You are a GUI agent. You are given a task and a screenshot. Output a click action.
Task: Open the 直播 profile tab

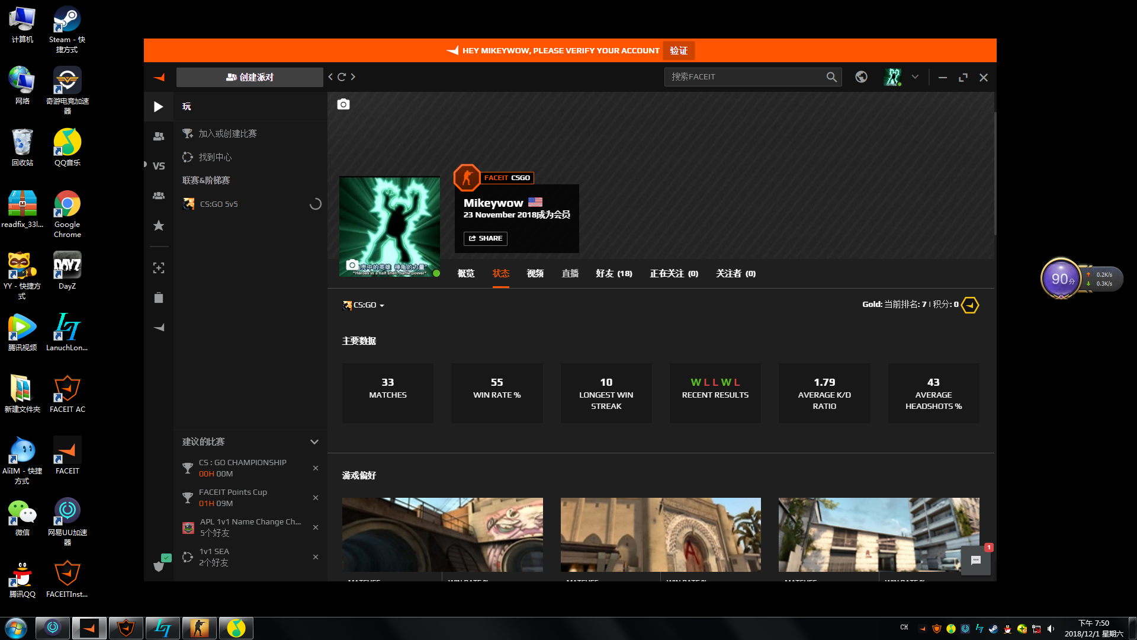point(570,273)
